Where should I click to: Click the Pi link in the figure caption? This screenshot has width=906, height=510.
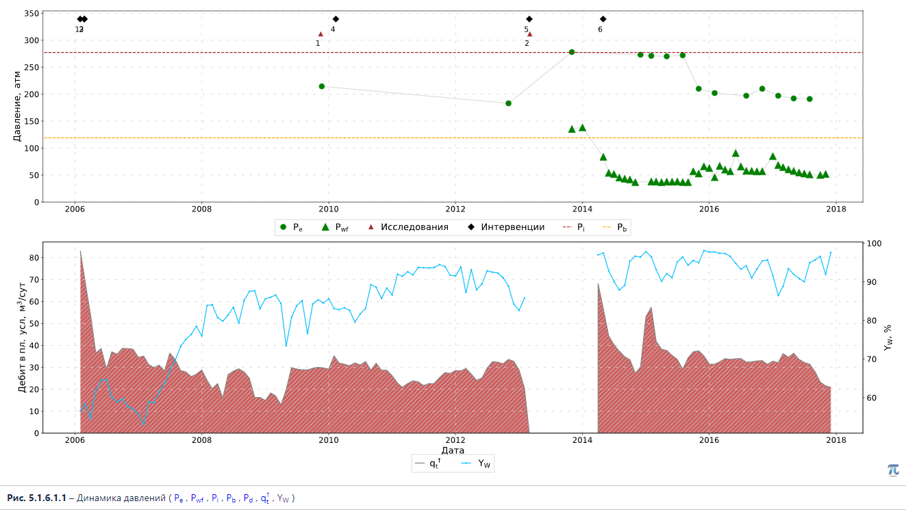(x=216, y=498)
